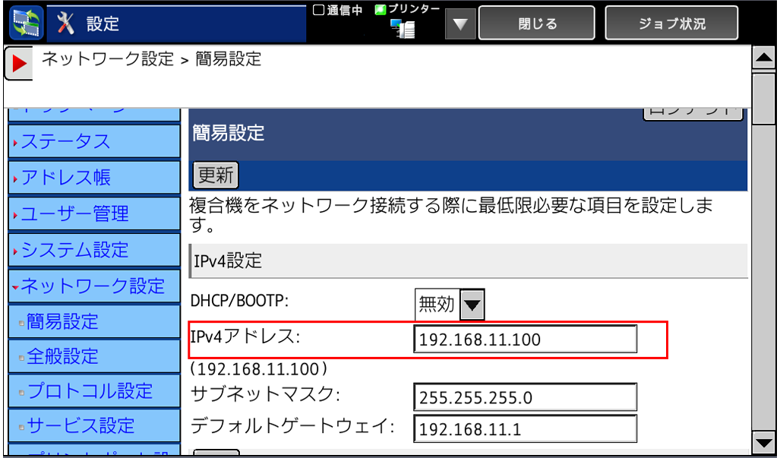Click the home icon at top-left corner
Screen dimensions: 780x458
coord(26,23)
